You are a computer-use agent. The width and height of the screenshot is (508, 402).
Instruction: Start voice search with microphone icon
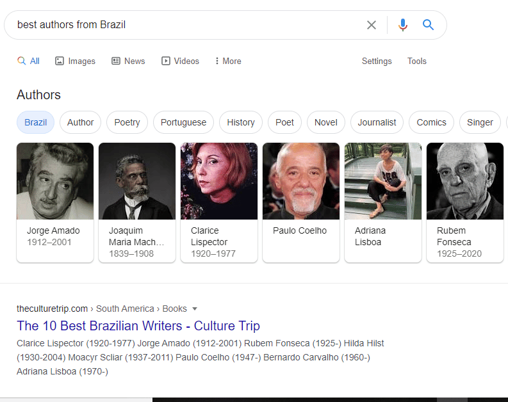coord(403,25)
